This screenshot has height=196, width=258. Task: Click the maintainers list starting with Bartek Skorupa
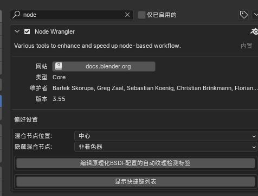point(154,88)
